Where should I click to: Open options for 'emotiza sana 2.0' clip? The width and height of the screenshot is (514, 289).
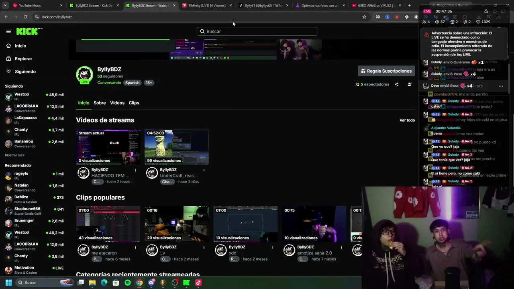coord(341,248)
